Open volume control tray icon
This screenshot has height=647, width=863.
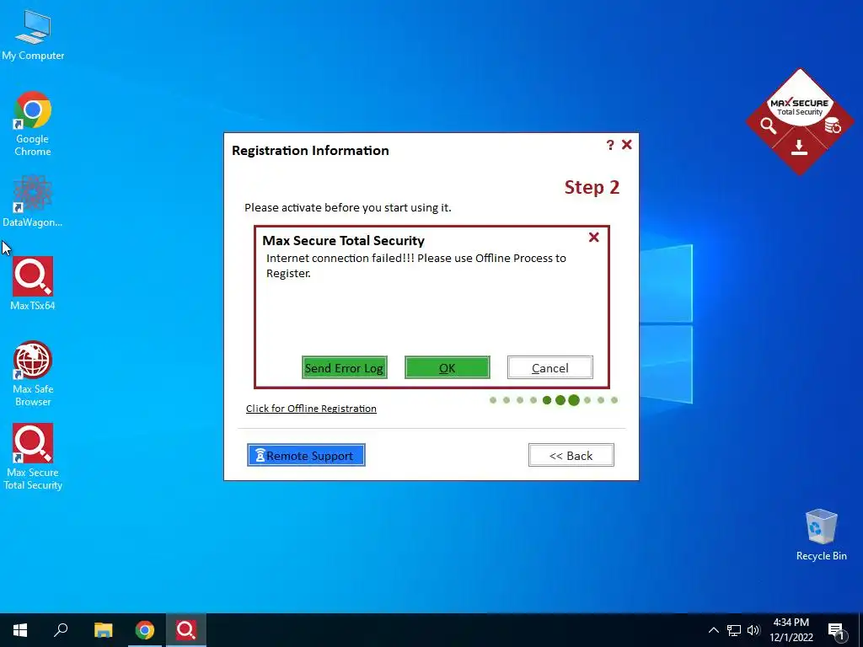(x=753, y=630)
